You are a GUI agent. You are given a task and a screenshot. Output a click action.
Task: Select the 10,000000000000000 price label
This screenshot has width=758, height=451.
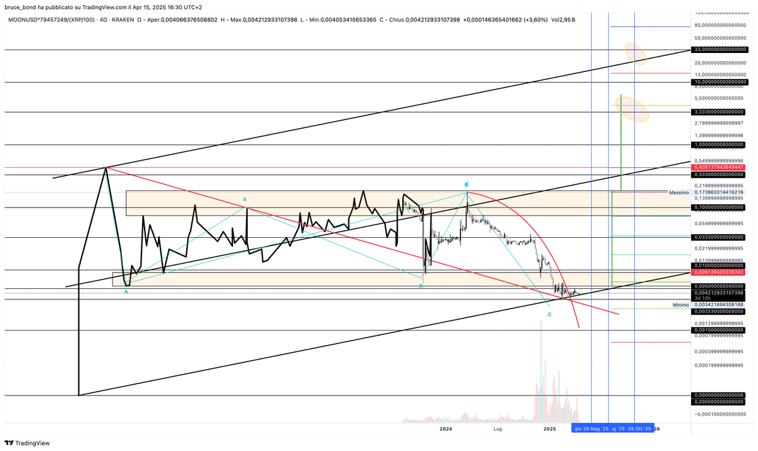click(719, 82)
